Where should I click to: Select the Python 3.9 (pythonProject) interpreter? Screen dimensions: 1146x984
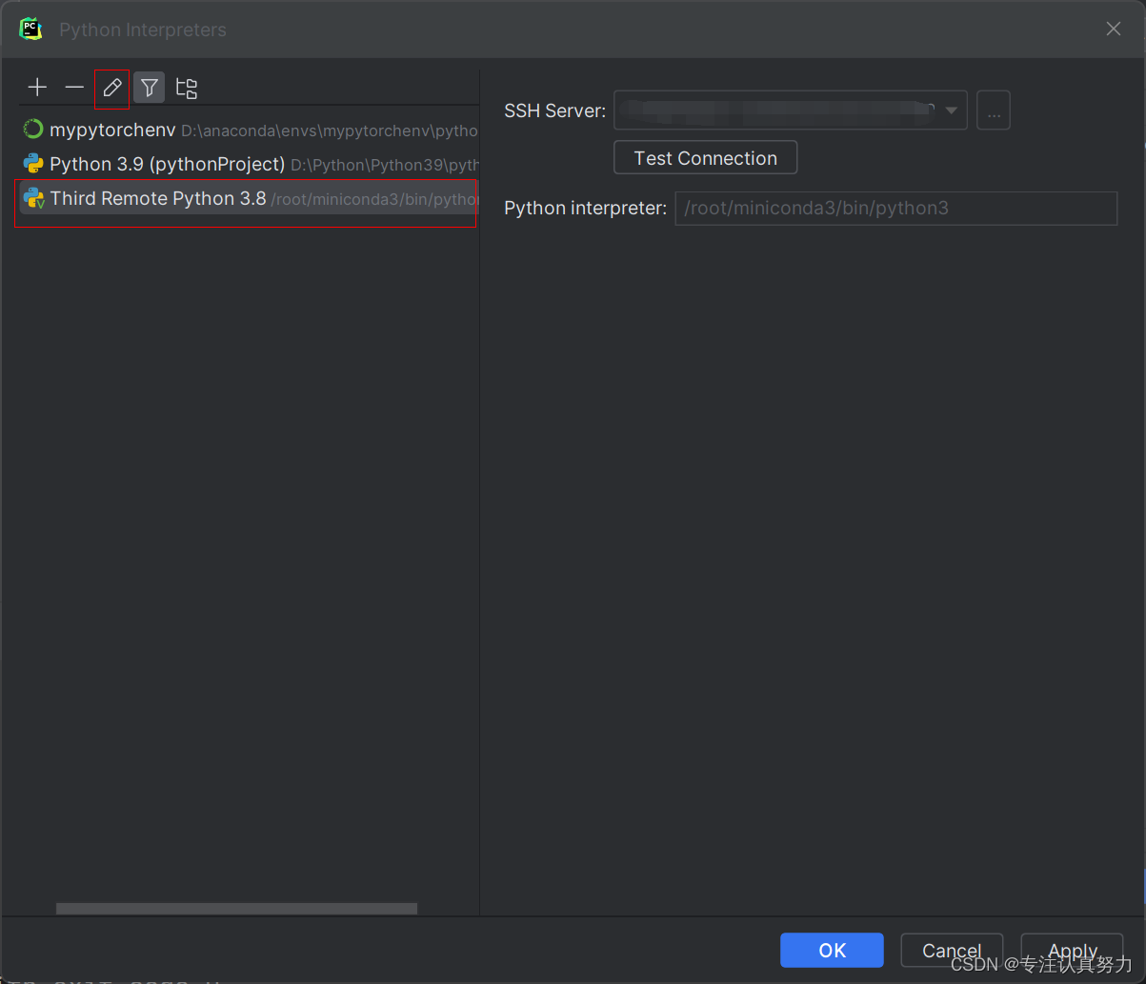tap(249, 164)
